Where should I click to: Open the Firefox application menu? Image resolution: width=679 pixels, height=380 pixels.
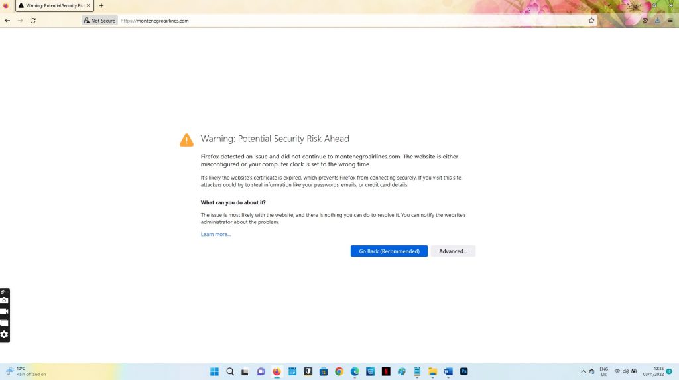[x=670, y=21]
